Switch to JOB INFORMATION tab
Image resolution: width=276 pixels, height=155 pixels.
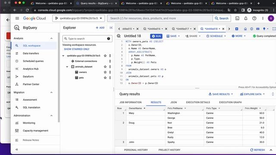point(130,102)
